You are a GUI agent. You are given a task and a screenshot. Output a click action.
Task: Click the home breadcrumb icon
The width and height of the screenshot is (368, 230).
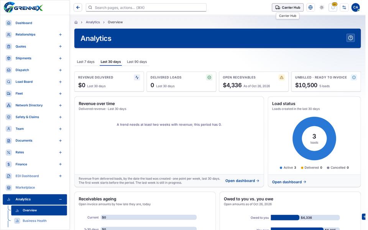click(x=76, y=22)
